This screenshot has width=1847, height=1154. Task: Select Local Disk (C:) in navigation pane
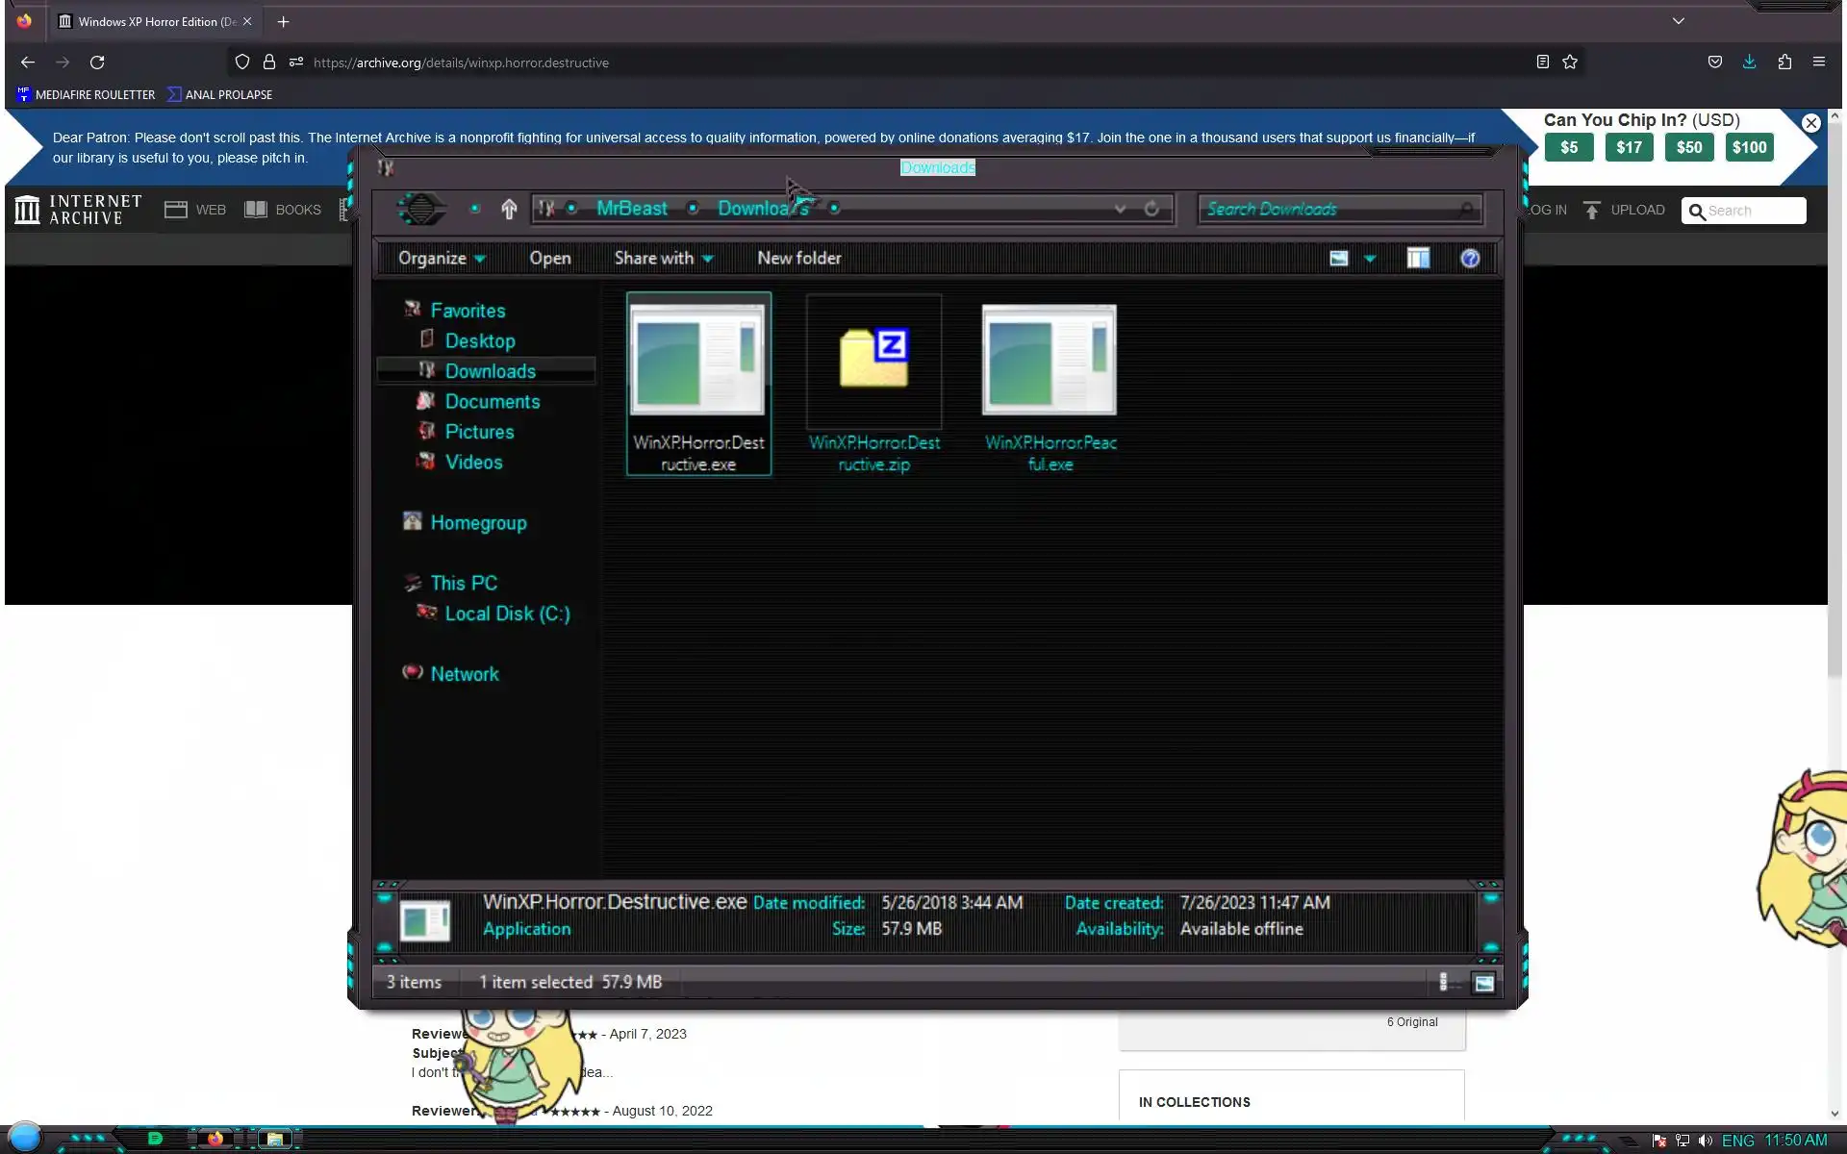(x=507, y=614)
